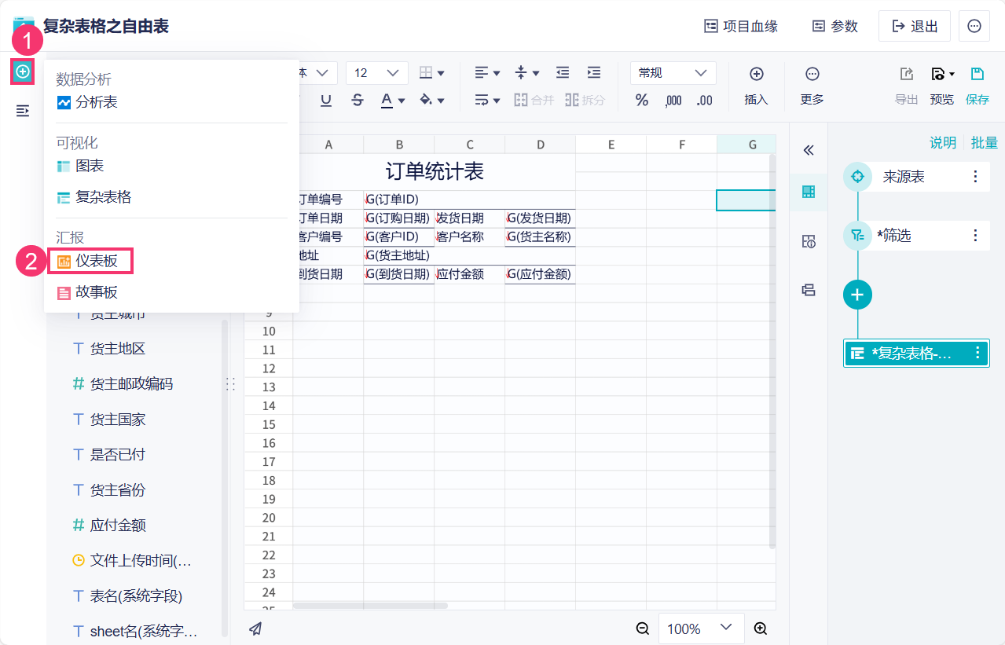Image resolution: width=1005 pixels, height=645 pixels.
Task: Select 分析表 from menu
Action: [87, 102]
